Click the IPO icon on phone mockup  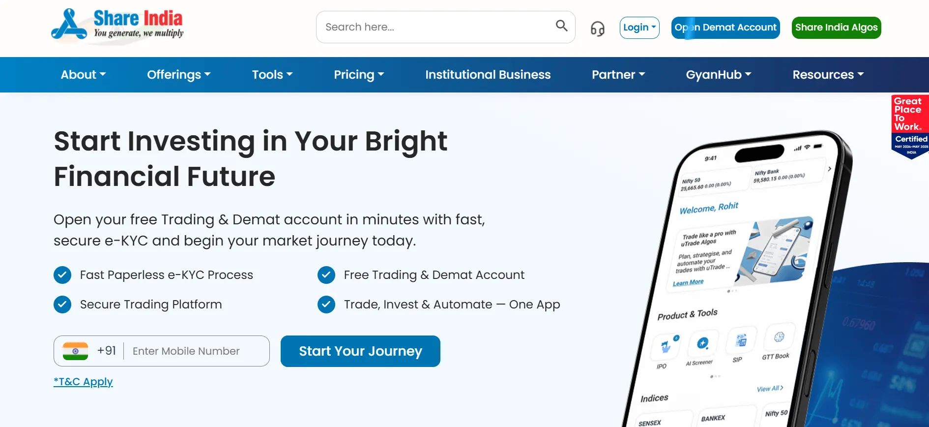[665, 346]
